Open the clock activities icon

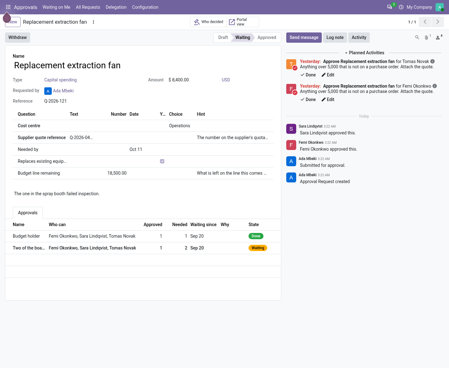(401, 7)
